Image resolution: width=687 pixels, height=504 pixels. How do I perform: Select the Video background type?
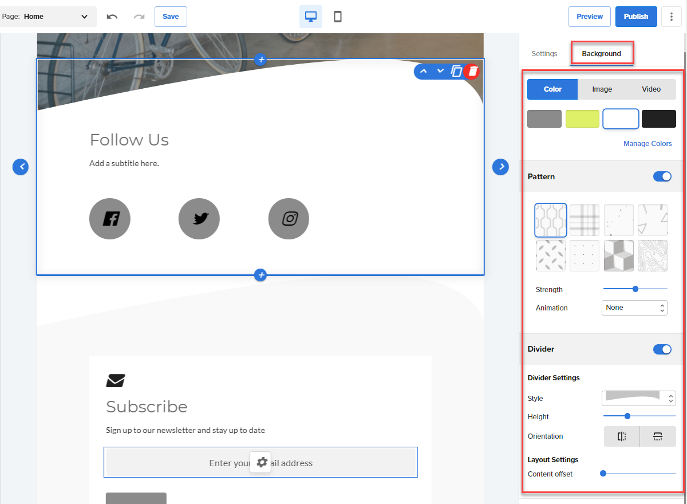tap(652, 89)
